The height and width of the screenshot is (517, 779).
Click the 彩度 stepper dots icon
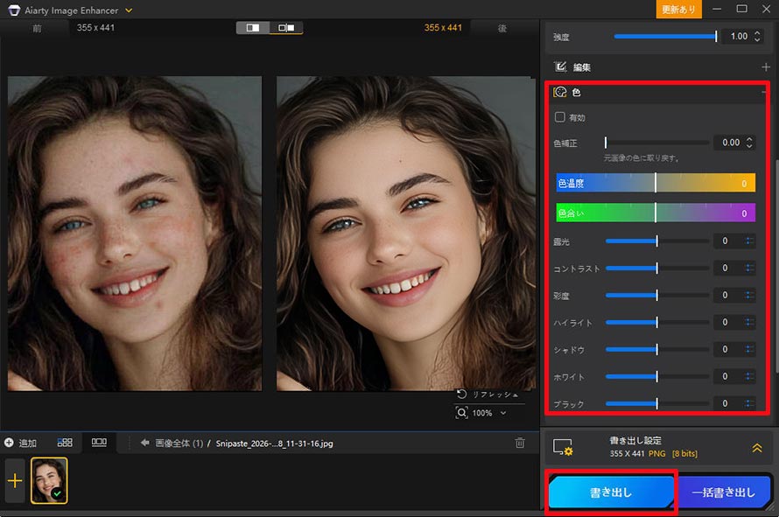point(749,295)
